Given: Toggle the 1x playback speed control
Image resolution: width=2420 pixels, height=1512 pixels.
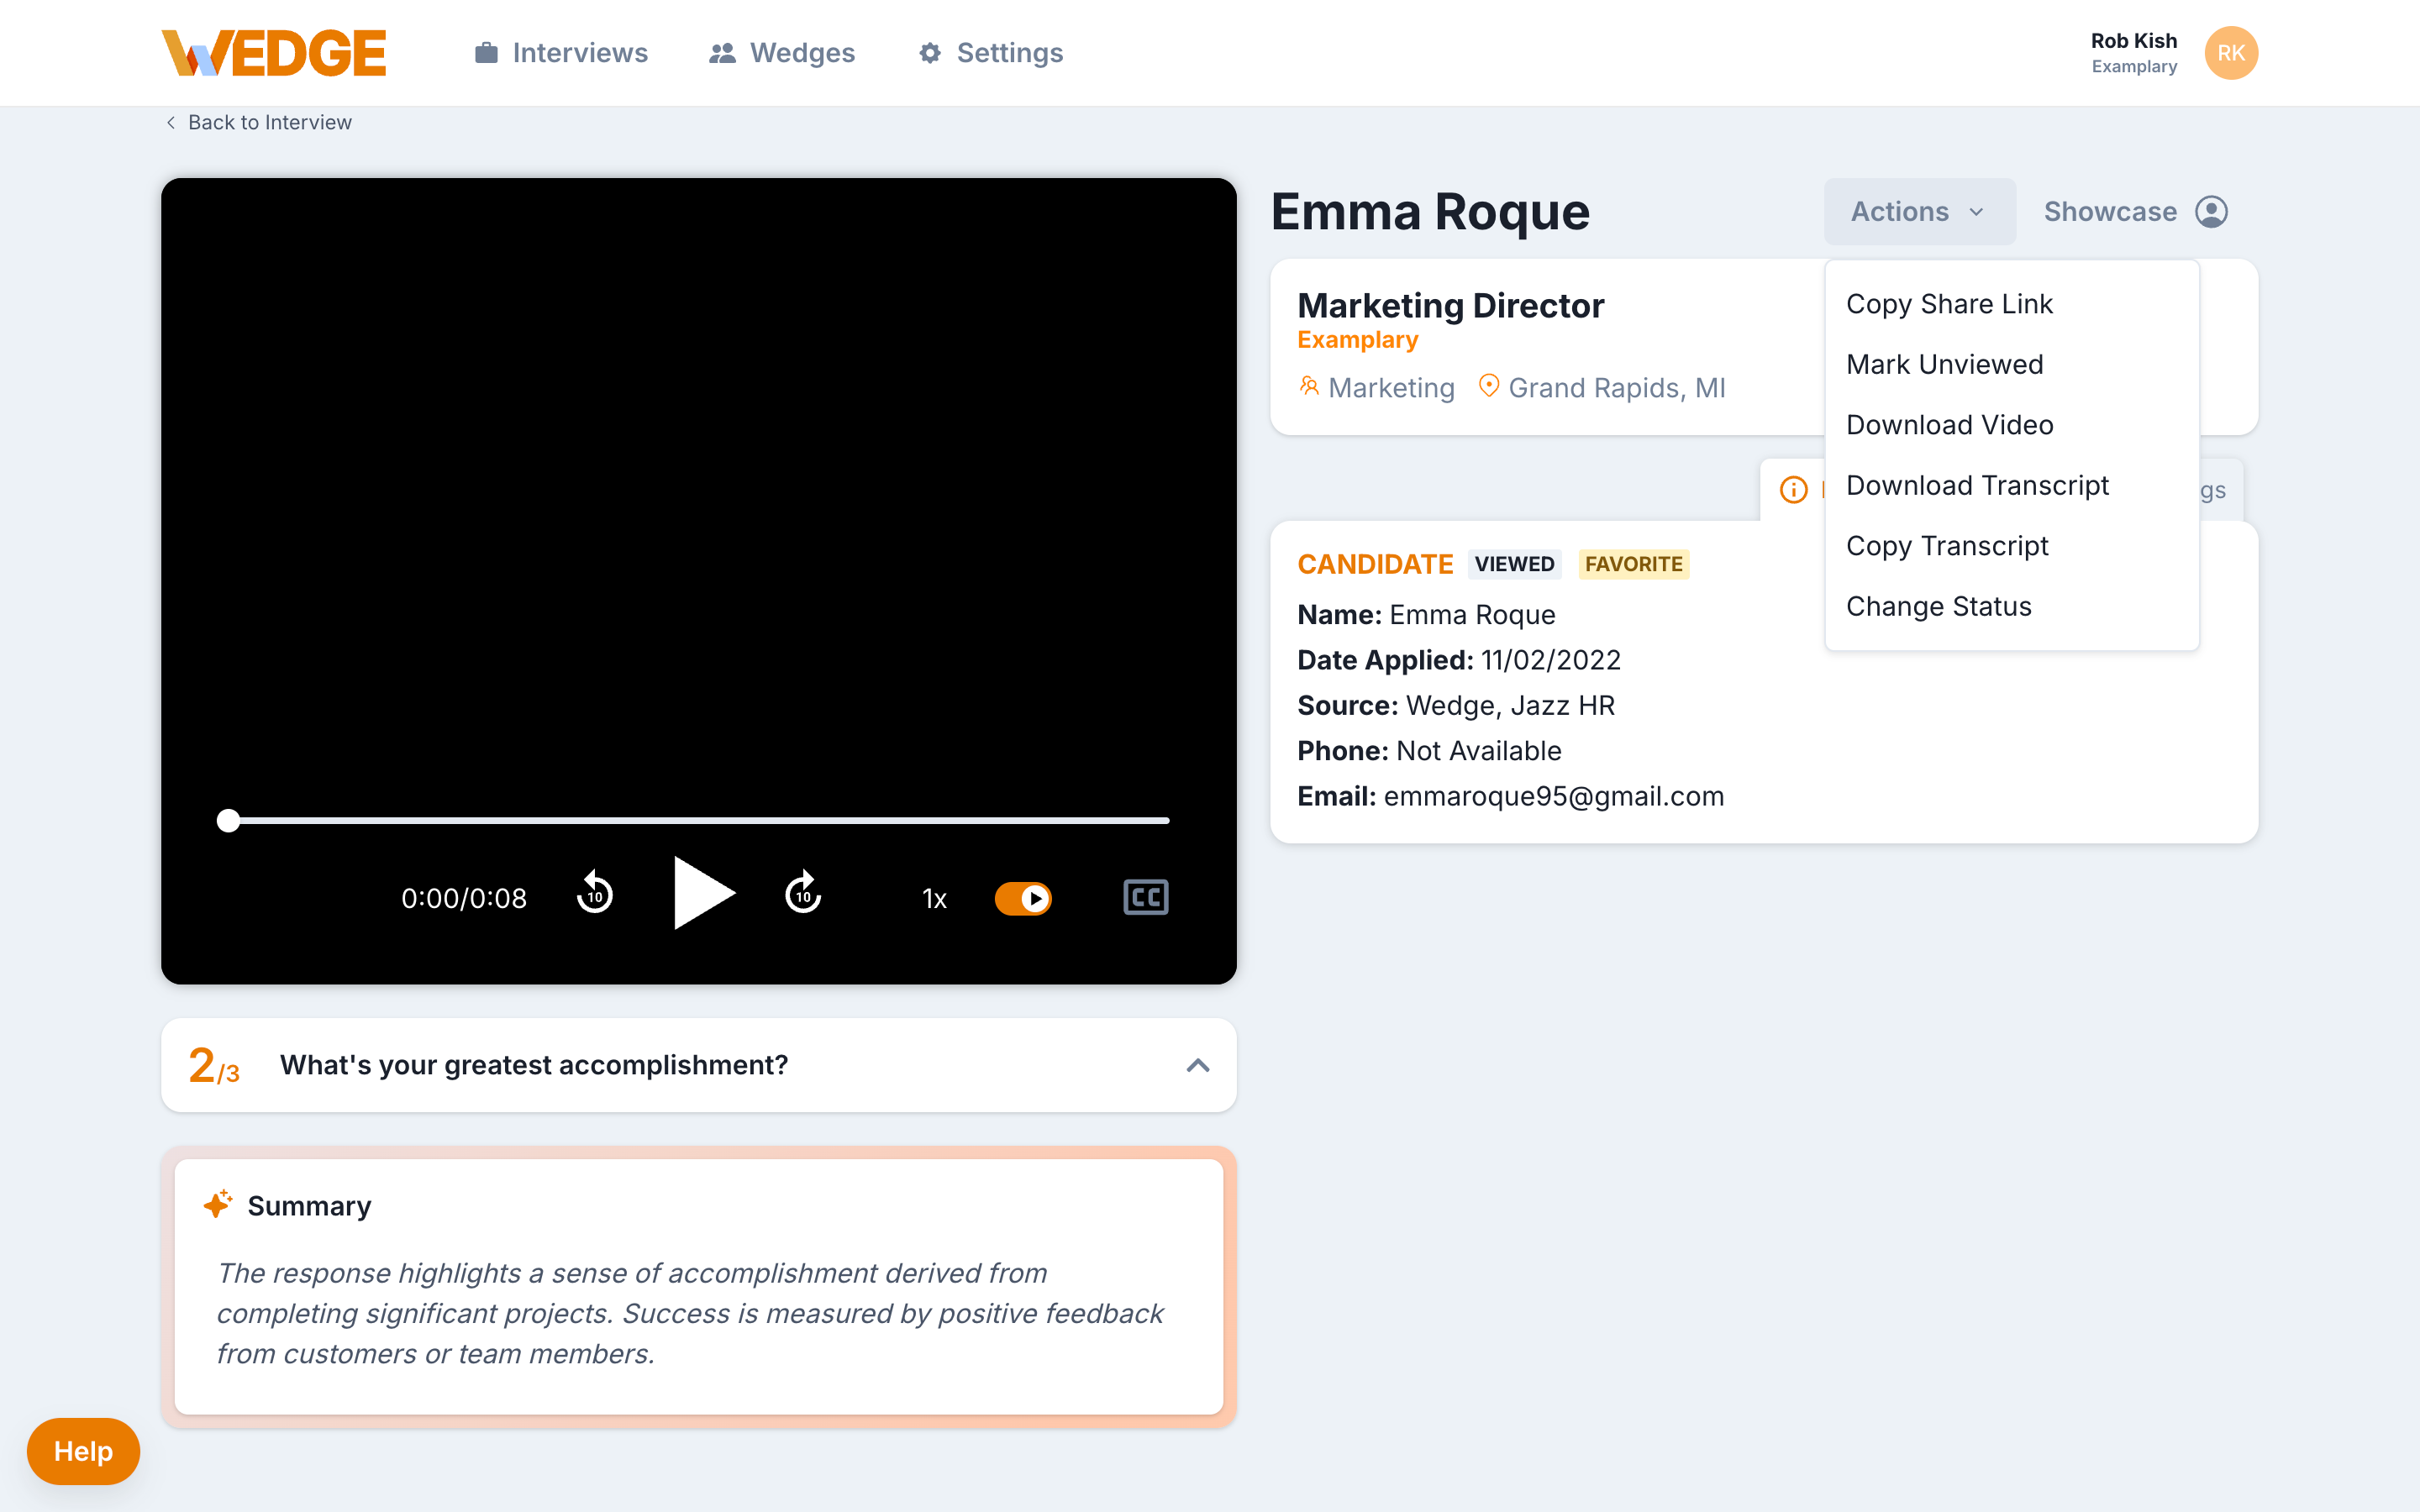Looking at the screenshot, I should [x=933, y=898].
